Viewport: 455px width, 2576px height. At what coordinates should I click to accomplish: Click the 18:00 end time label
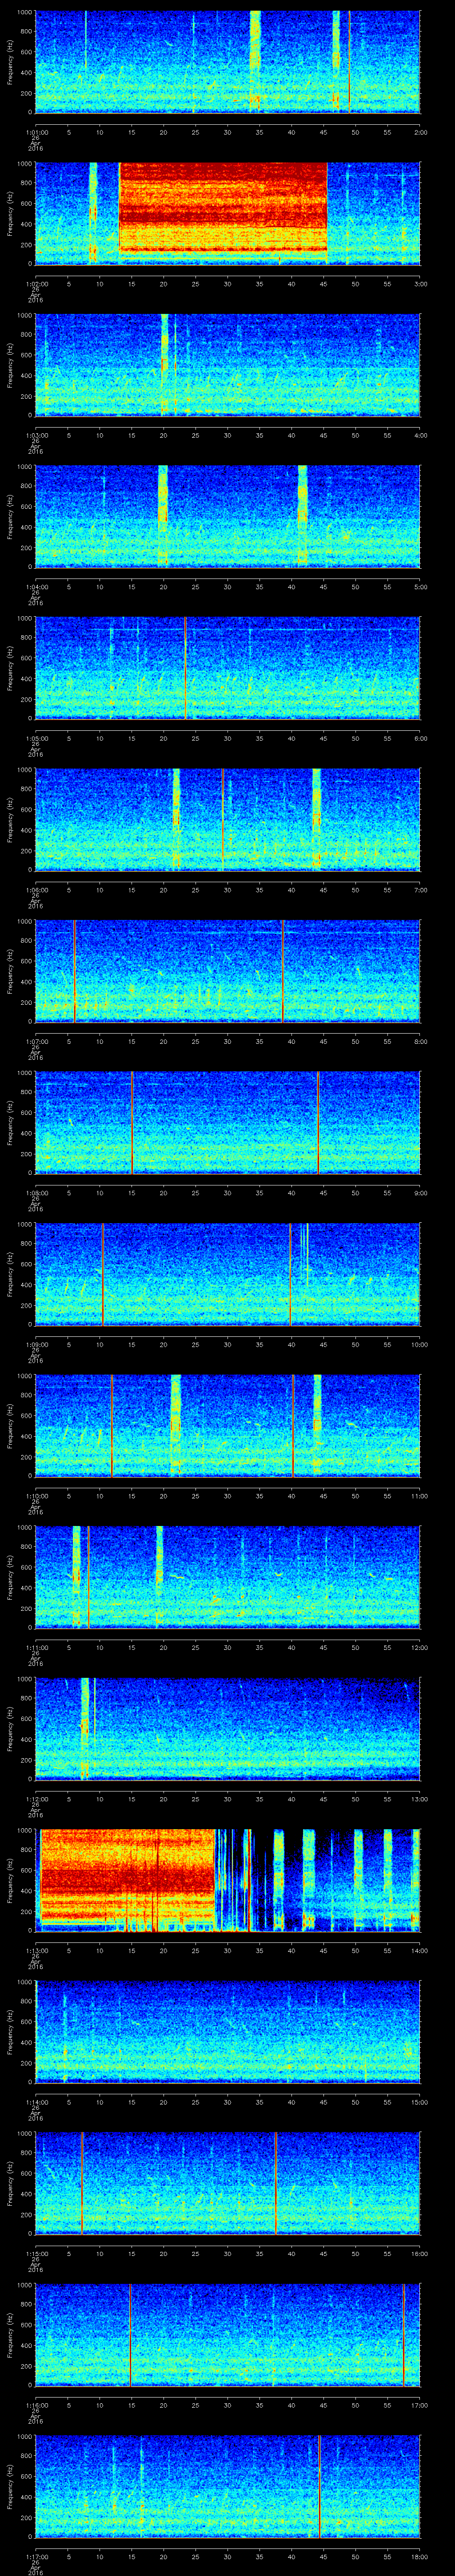(419, 2556)
